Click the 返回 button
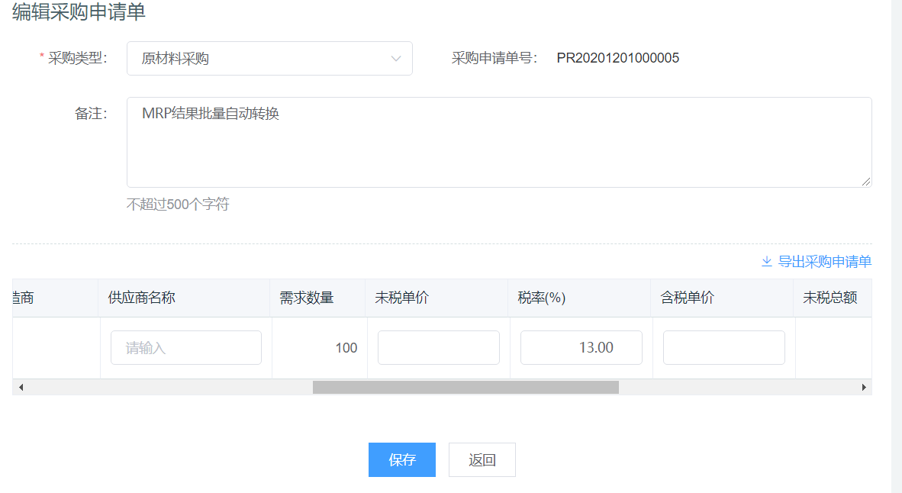Screen dimensions: 902x493 coord(482,460)
